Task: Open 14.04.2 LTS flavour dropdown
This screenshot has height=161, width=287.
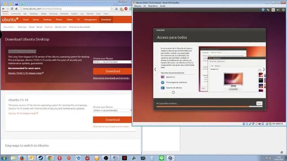Action: (x=112, y=62)
